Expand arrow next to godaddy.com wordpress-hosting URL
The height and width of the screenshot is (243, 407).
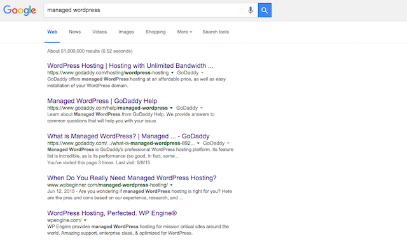(172, 73)
